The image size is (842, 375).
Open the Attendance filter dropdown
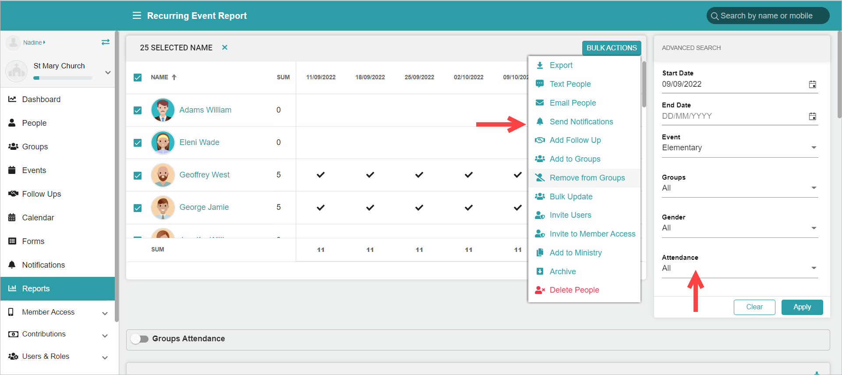(x=739, y=269)
